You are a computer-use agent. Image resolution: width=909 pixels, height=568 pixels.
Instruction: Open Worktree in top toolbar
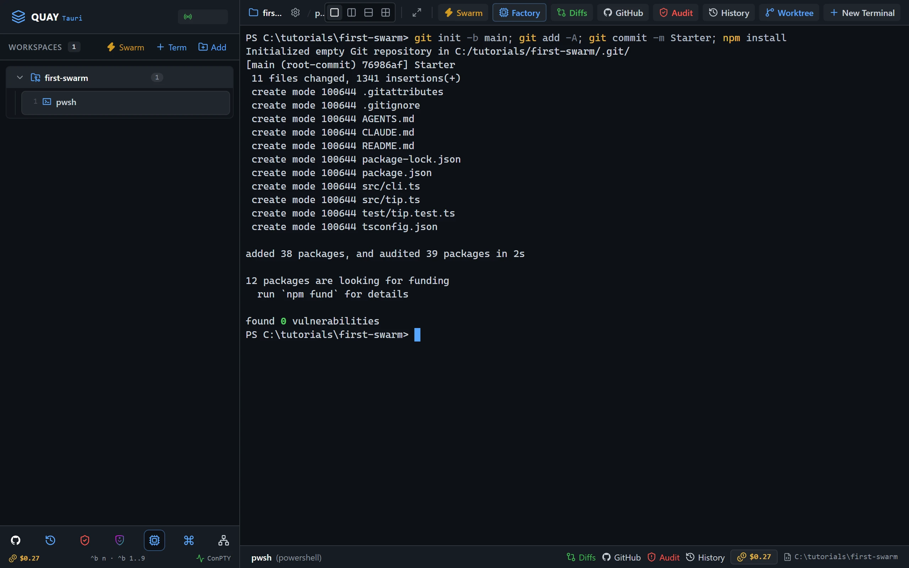click(x=789, y=13)
